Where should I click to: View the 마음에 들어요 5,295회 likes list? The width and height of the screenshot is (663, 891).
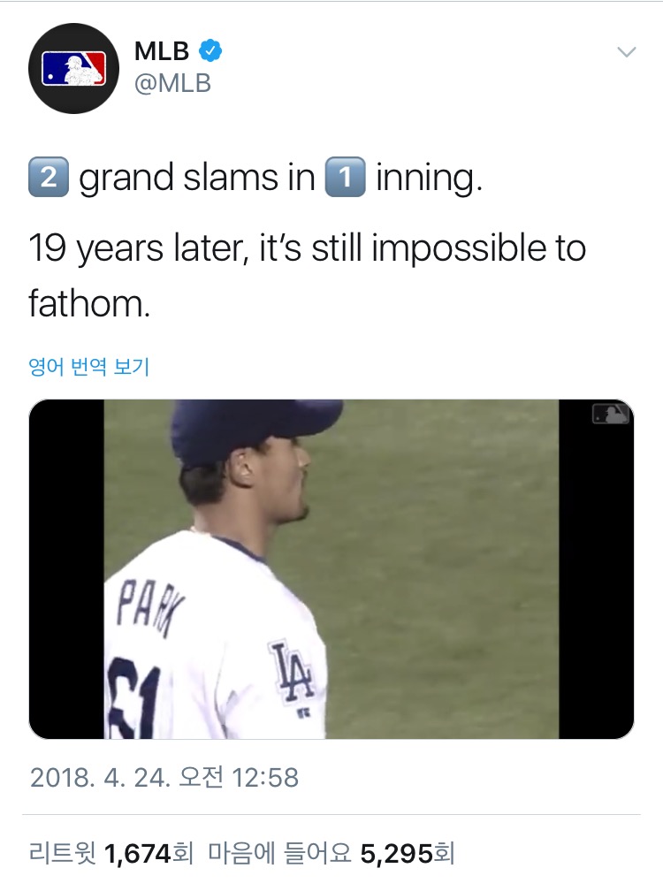pyautogui.click(x=331, y=854)
